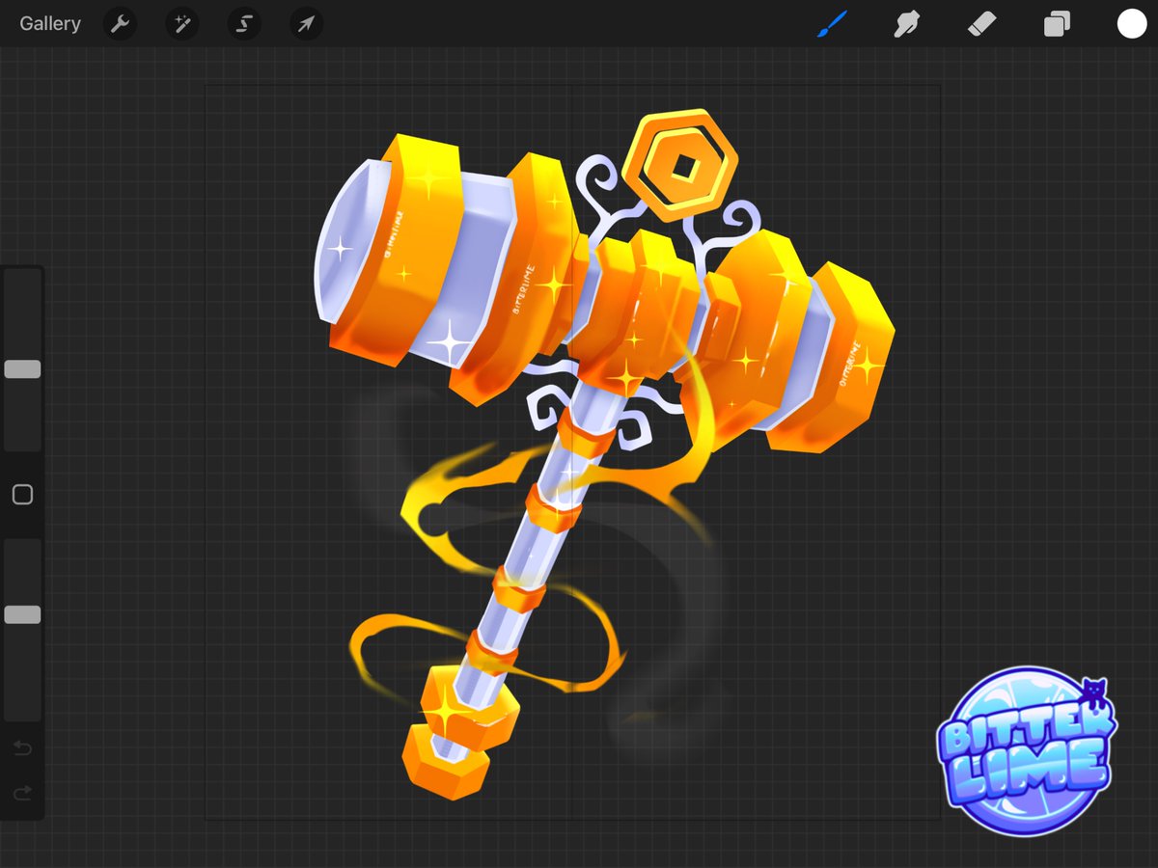
Task: Select the Smudge tool
Action: point(906,24)
